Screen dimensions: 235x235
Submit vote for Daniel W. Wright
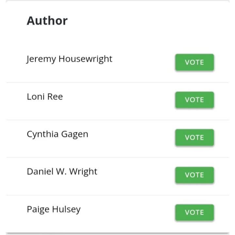[x=195, y=175]
